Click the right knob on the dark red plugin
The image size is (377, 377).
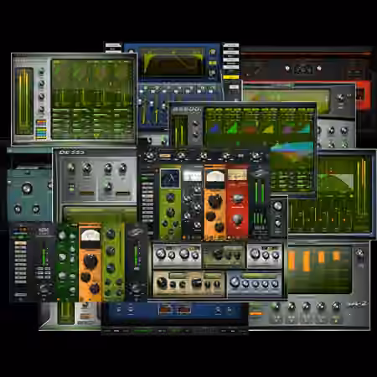[x=319, y=68]
